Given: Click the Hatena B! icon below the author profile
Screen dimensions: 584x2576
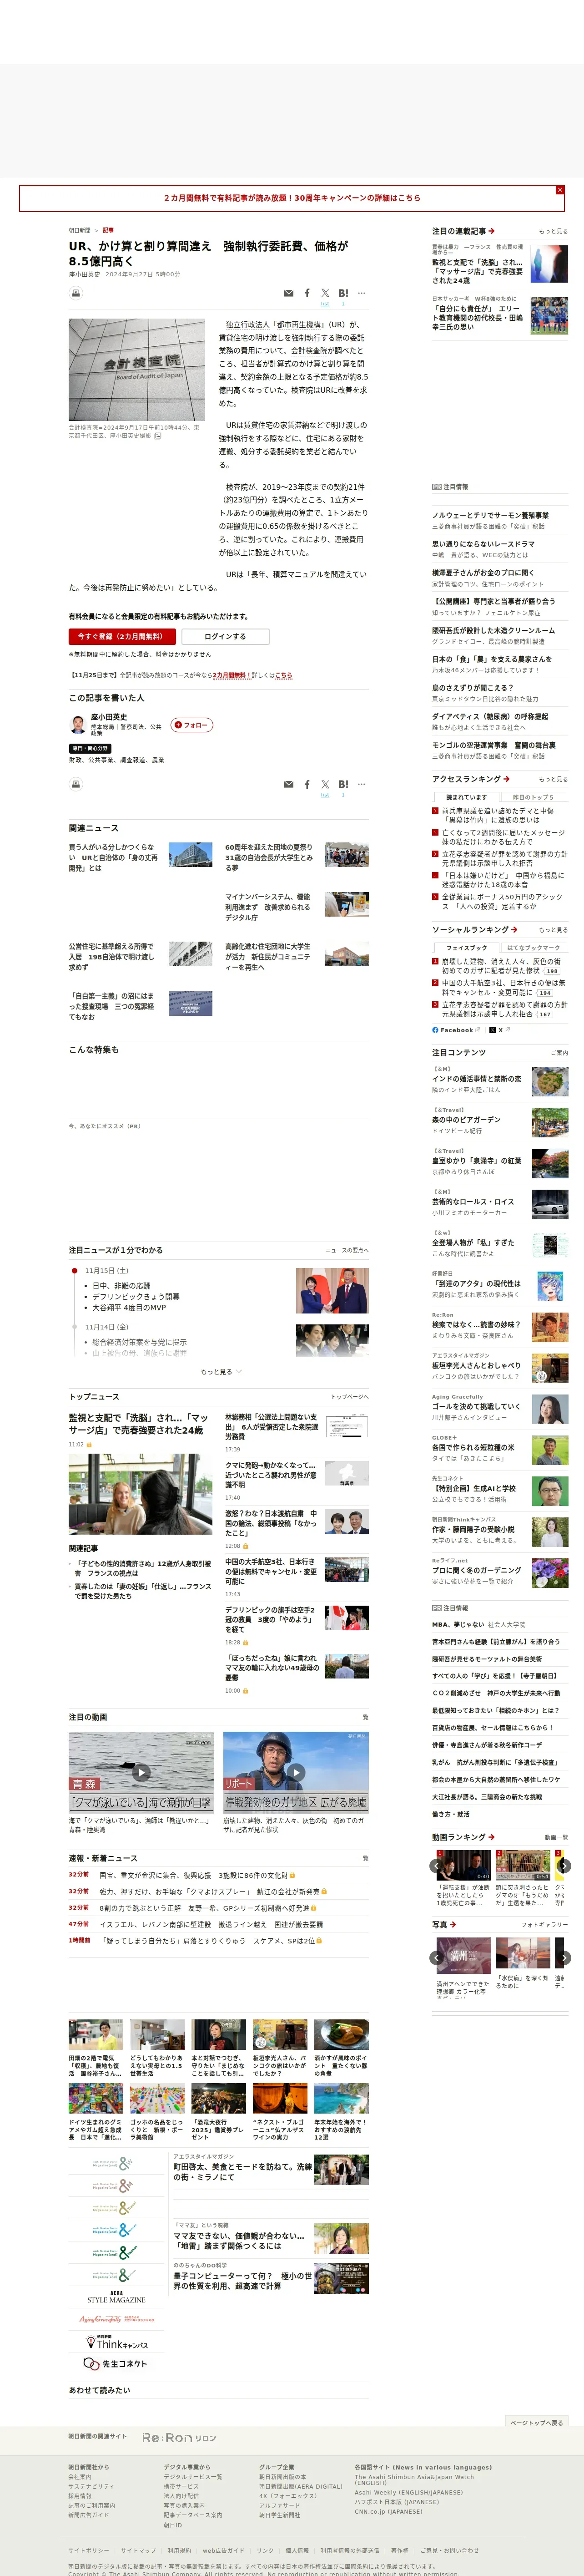Looking at the screenshot, I should coord(343,784).
